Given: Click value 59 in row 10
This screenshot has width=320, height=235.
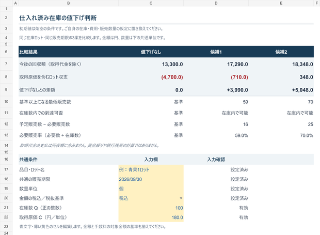Looking at the screenshot, I should tap(246, 102).
